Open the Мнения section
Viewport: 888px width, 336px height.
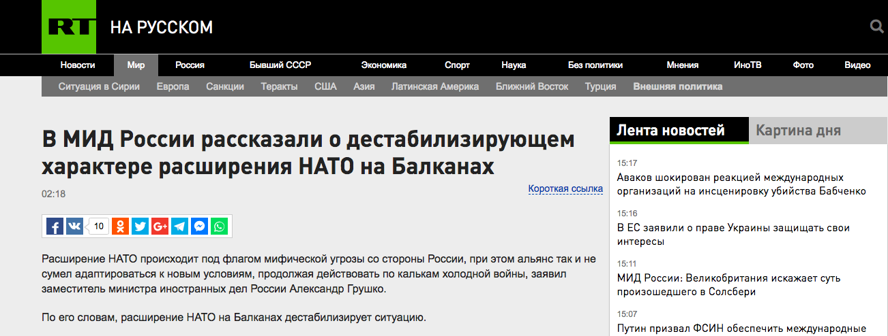683,65
